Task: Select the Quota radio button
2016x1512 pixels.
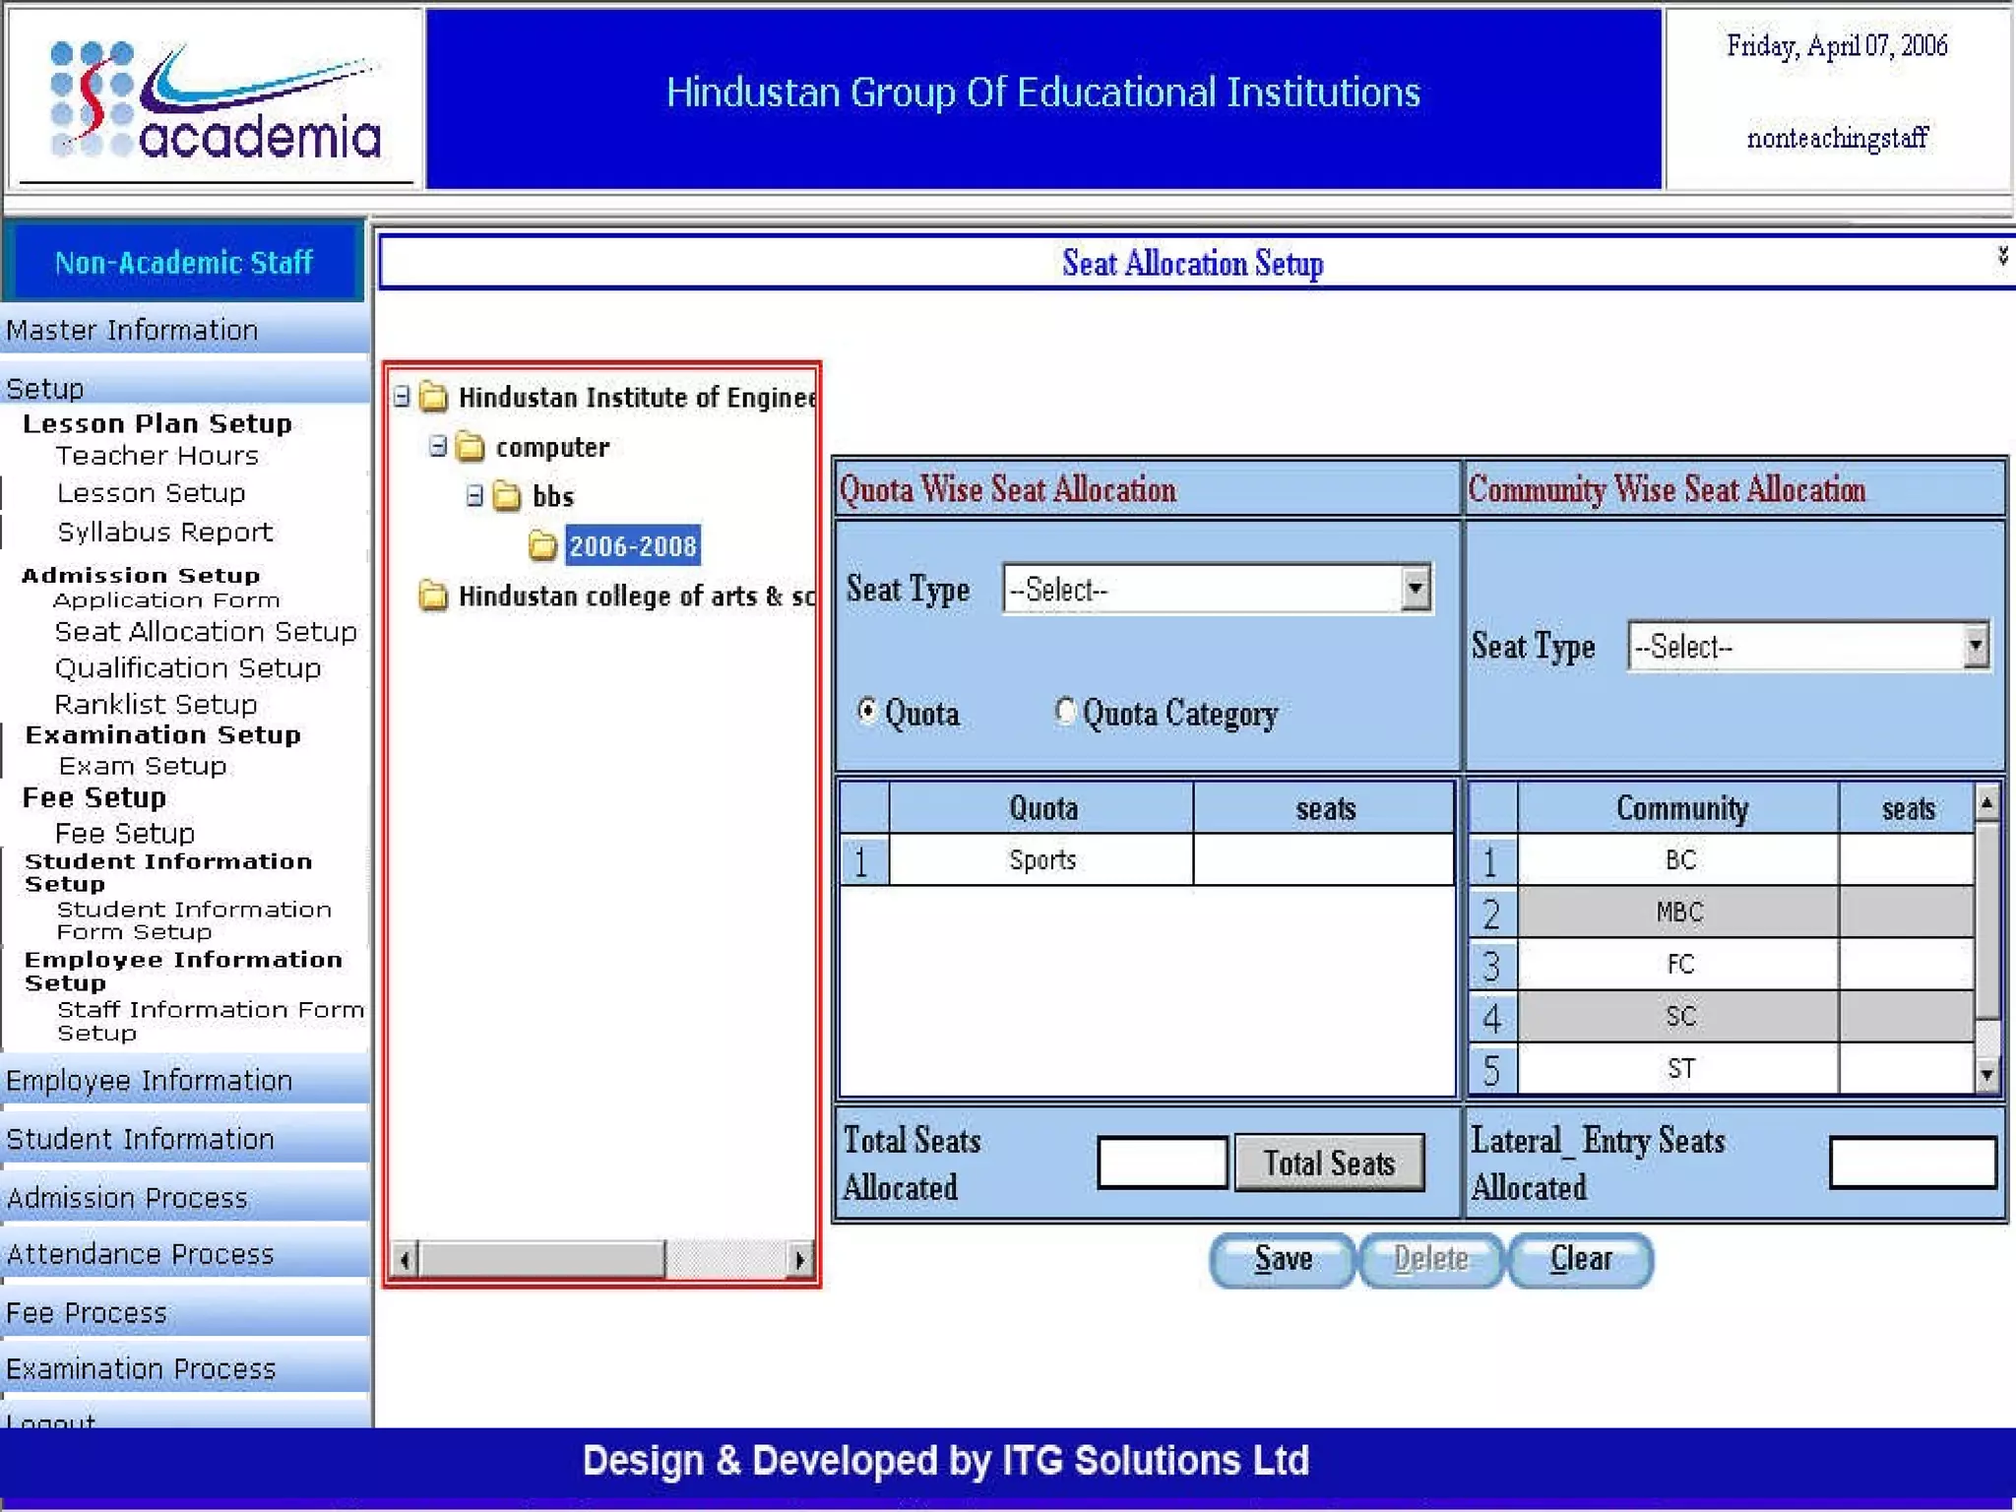Action: (x=867, y=711)
